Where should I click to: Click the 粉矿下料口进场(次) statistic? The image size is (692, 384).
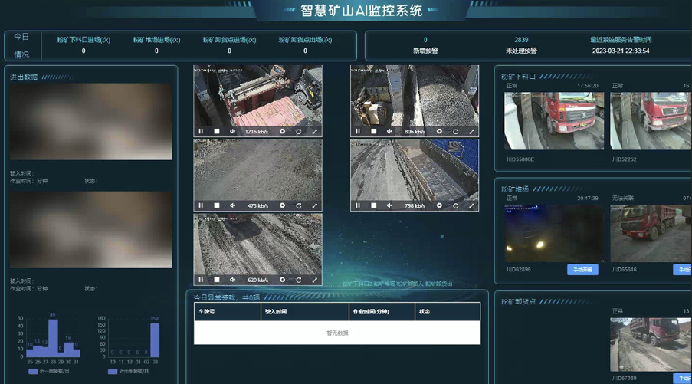pyautogui.click(x=84, y=45)
